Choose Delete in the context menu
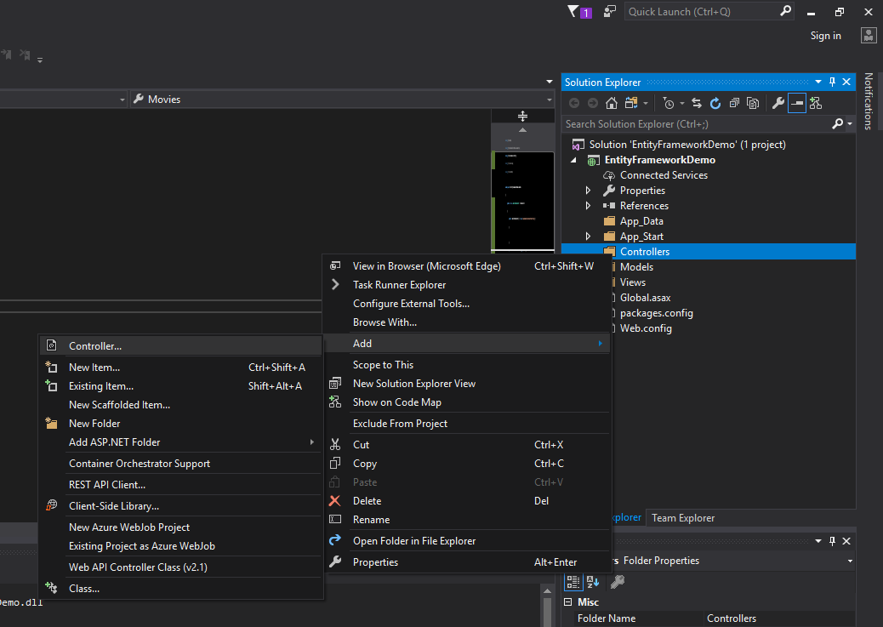This screenshot has width=883, height=627. (467, 501)
